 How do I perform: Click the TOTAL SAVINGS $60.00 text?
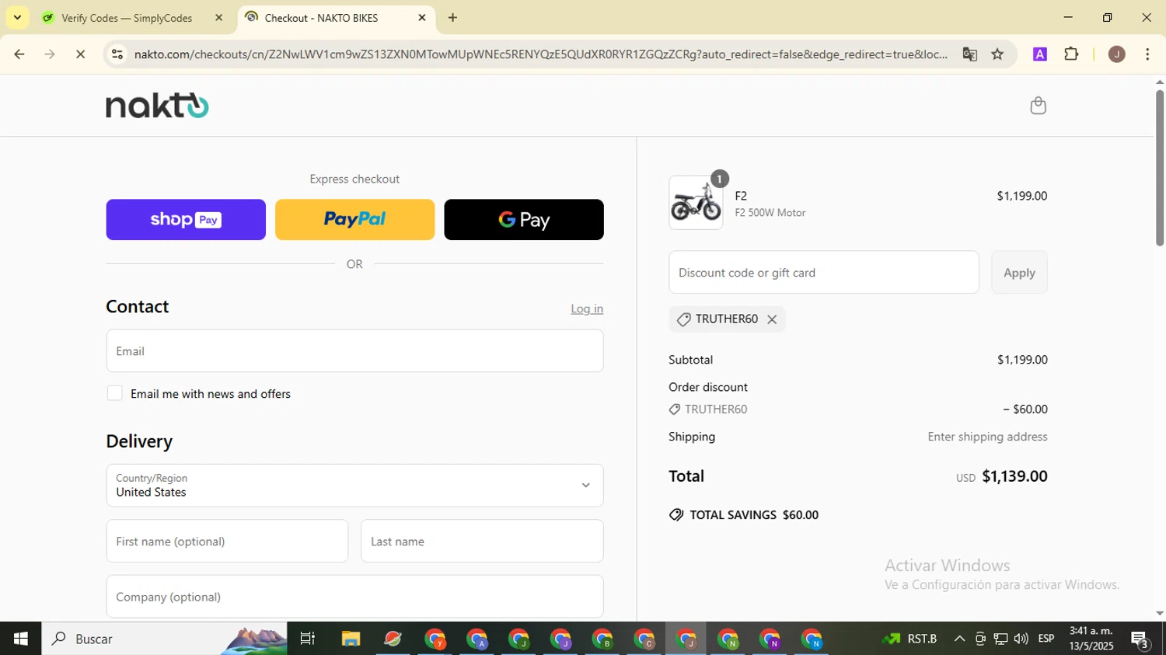[x=753, y=515]
